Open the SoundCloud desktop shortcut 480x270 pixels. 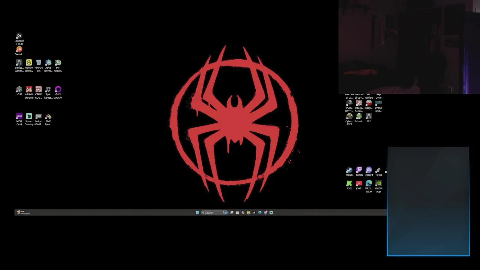(19, 51)
